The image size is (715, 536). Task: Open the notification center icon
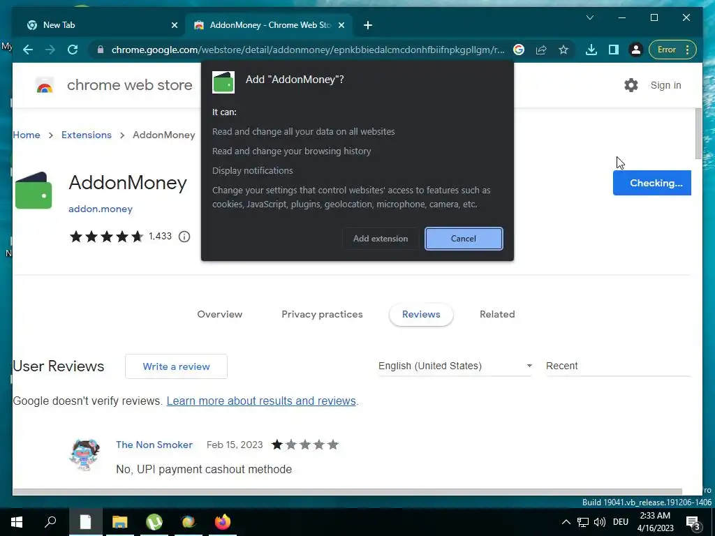693,523
